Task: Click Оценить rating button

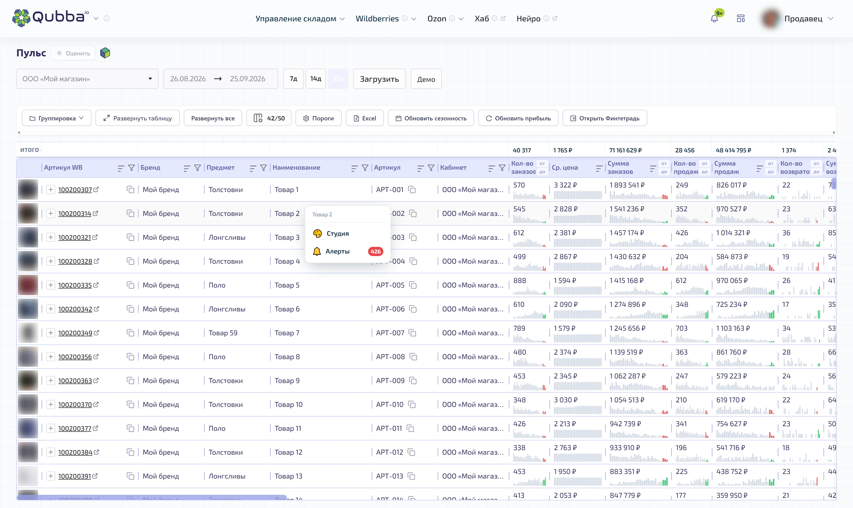Action: (73, 53)
